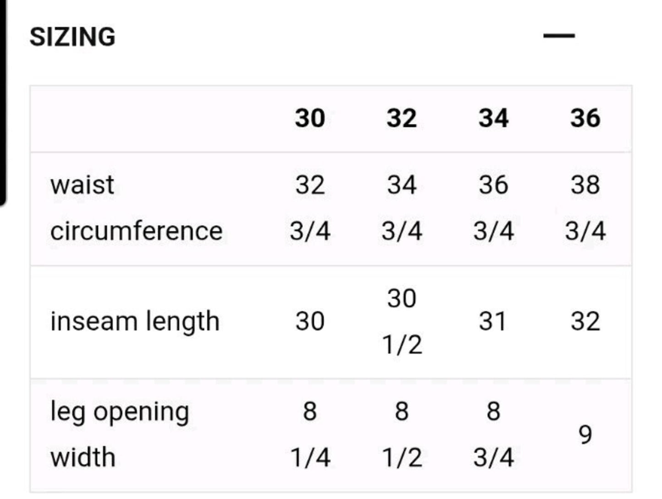Click inseam value 31 for size 34
The height and width of the screenshot is (499, 662).
(x=492, y=321)
